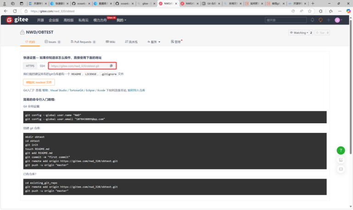Click the mkdir obtest command line
The width and height of the screenshot is (353, 210).
pos(35,136)
